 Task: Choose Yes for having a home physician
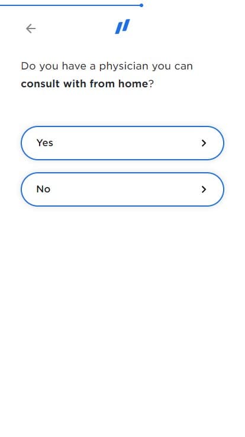click(x=122, y=143)
